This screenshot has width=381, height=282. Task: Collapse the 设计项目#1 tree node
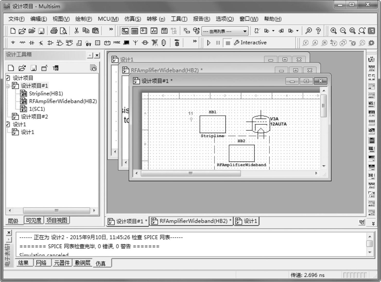(8, 86)
